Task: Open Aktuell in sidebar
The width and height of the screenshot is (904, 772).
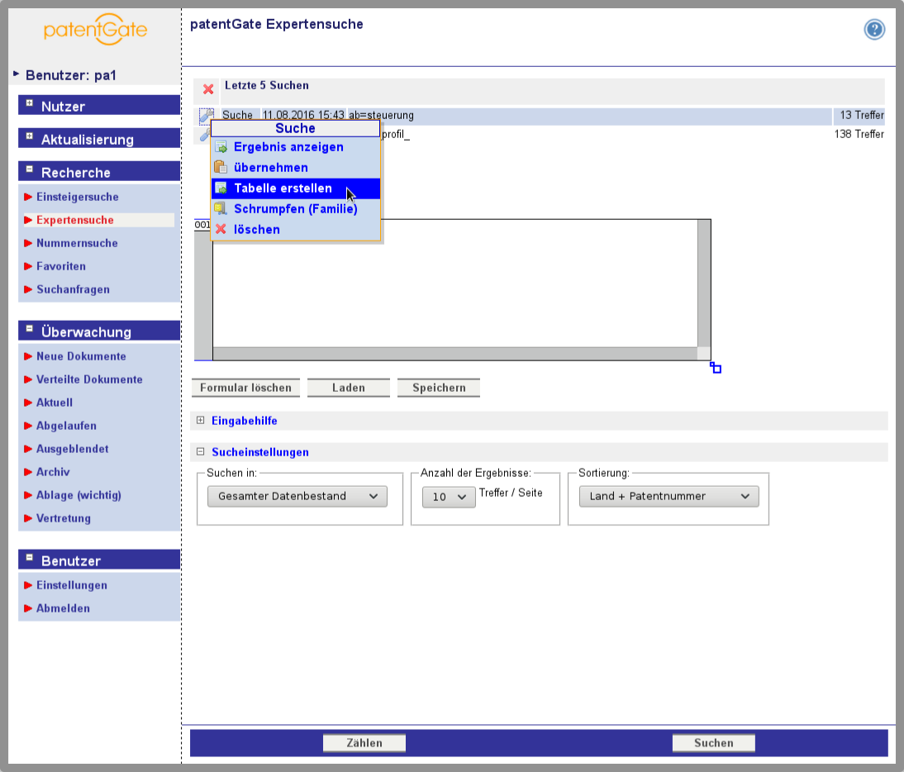Action: [55, 403]
